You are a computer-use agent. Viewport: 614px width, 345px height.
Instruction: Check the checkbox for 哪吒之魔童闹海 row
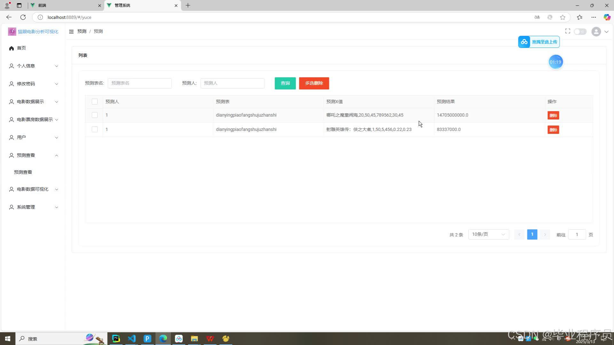click(95, 115)
